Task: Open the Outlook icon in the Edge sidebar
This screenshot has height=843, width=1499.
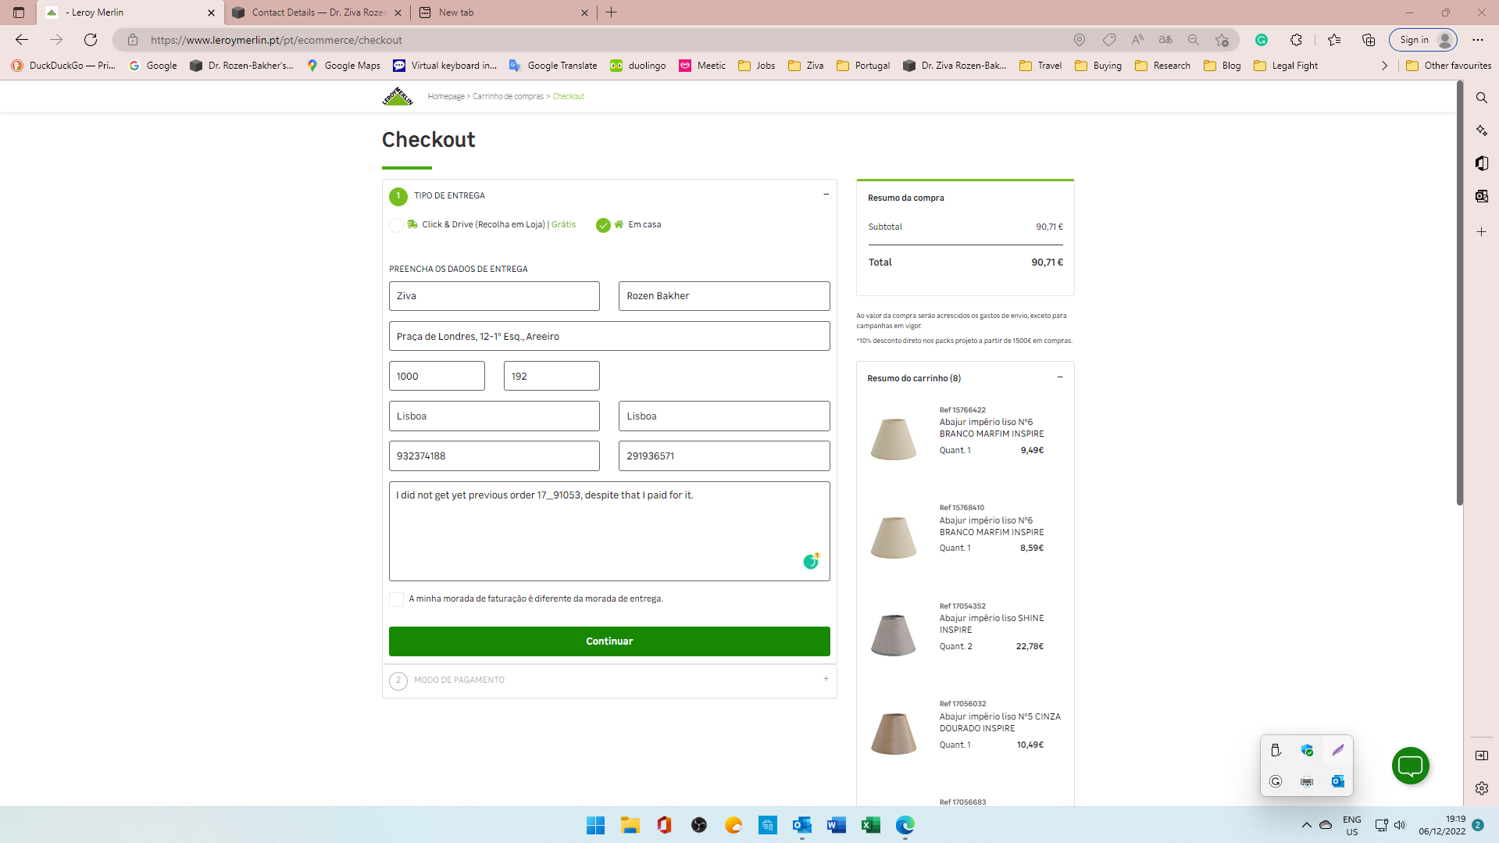Action: pyautogui.click(x=1481, y=196)
